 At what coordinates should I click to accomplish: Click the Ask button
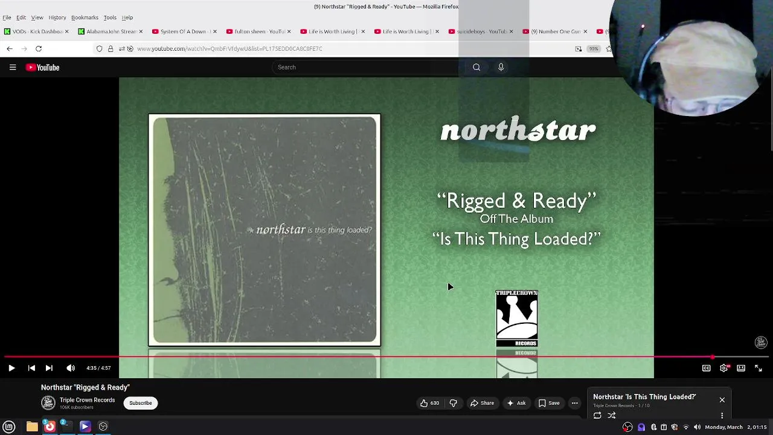pos(516,403)
